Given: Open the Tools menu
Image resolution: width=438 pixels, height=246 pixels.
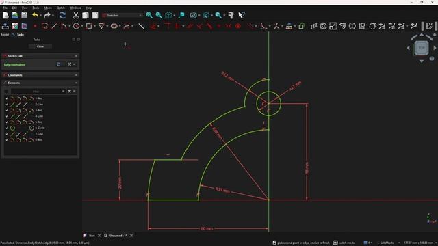Looking at the screenshot, I should (x=36, y=8).
